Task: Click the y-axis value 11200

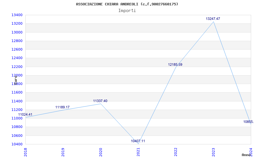Action: [x=17, y=110]
